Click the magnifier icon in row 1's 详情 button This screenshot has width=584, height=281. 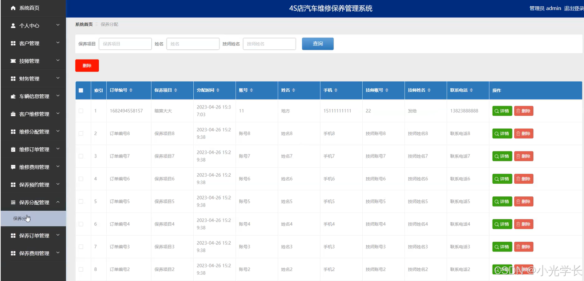click(497, 111)
